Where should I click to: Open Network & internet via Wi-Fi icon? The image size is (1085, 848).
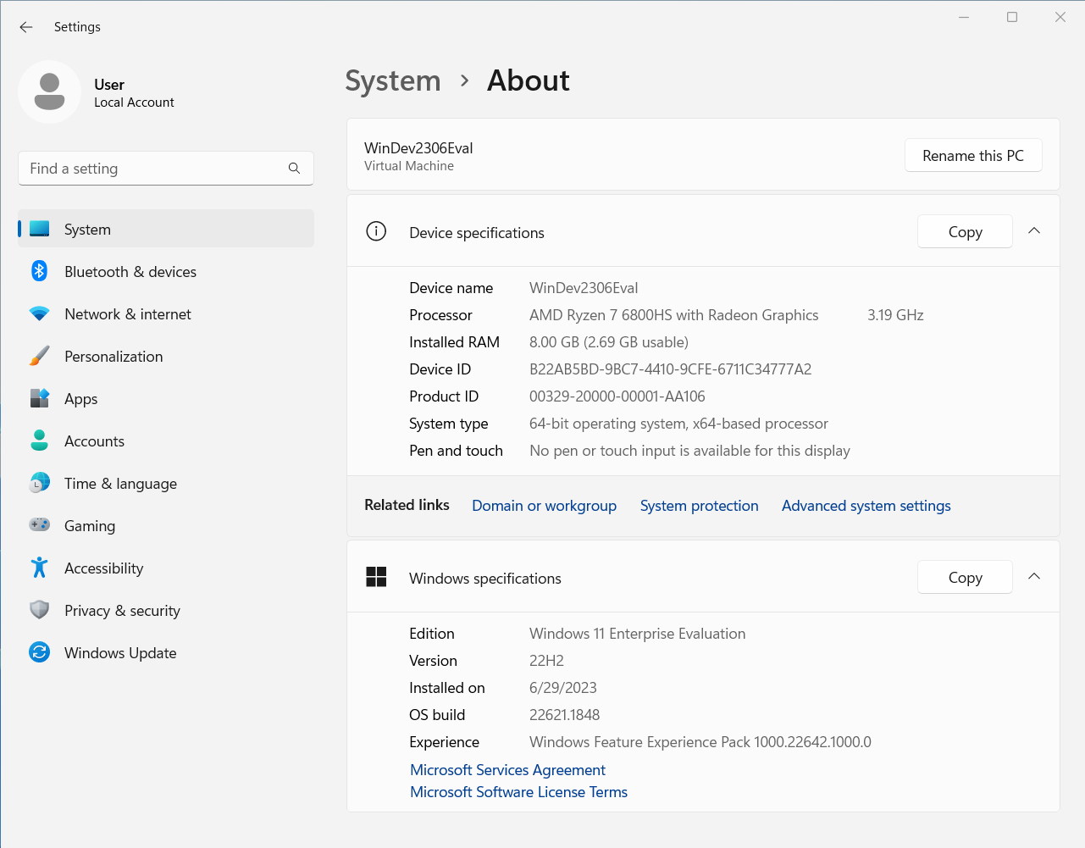pos(39,313)
